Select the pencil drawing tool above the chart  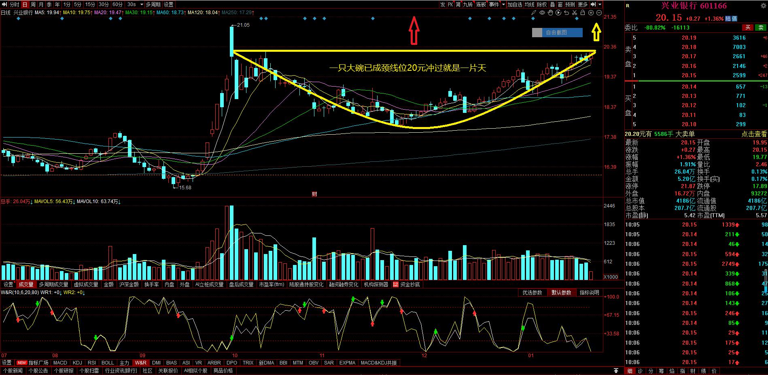coord(534,13)
